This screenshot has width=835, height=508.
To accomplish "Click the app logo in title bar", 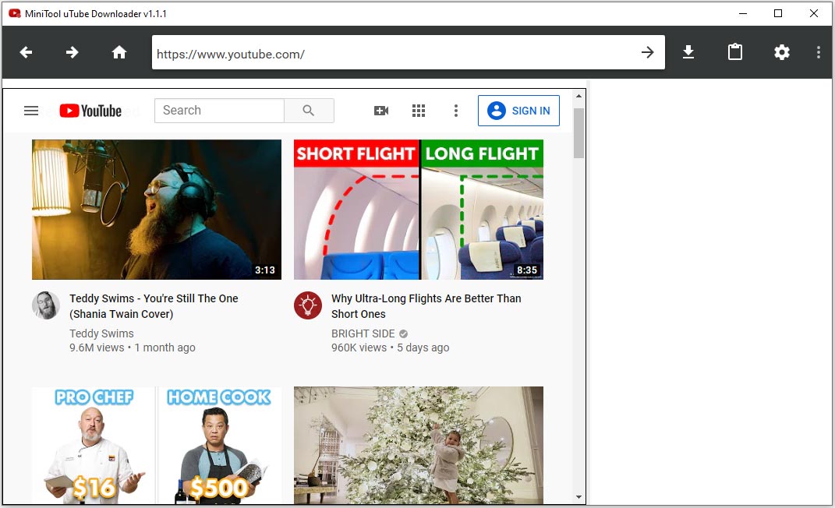I will (14, 13).
